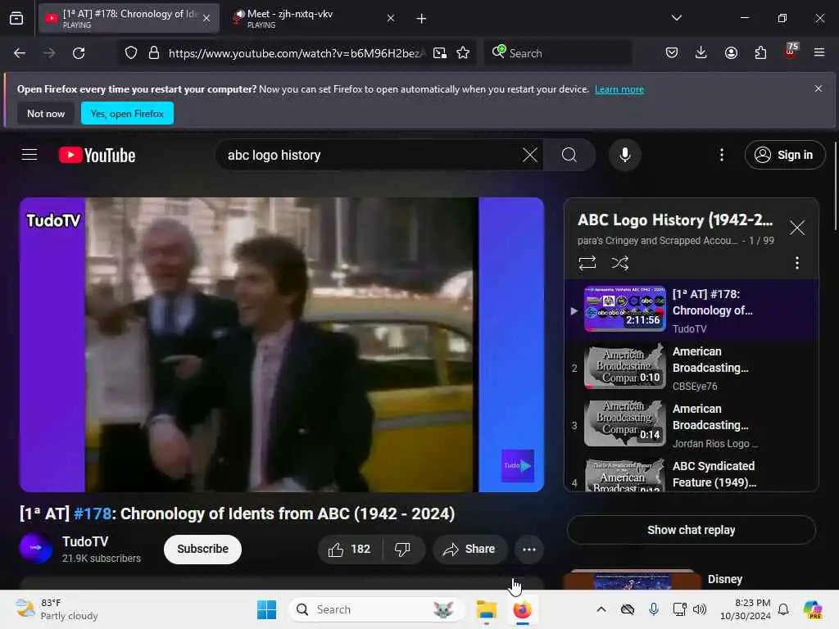Open the notifications bell in taskbar
This screenshot has width=839, height=629.
(783, 609)
